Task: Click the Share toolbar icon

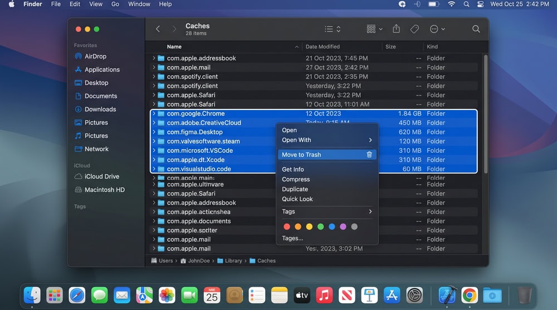Action: click(x=397, y=29)
